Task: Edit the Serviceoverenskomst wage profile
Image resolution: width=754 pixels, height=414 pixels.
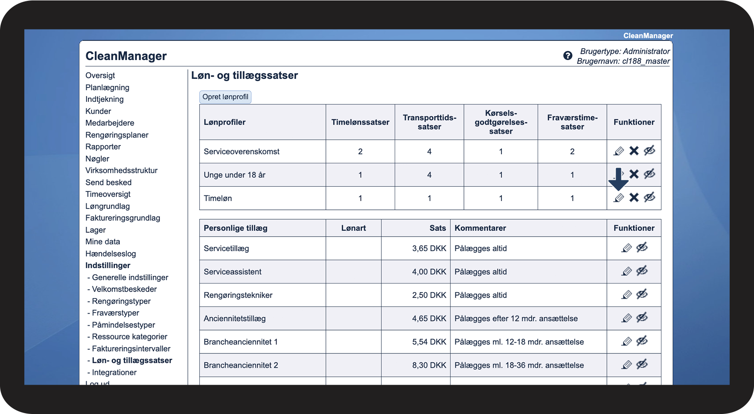Action: click(x=619, y=151)
